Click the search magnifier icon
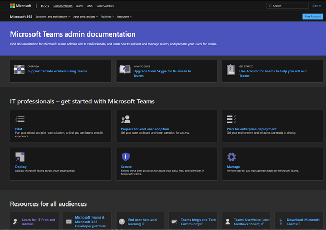 pos(270,6)
